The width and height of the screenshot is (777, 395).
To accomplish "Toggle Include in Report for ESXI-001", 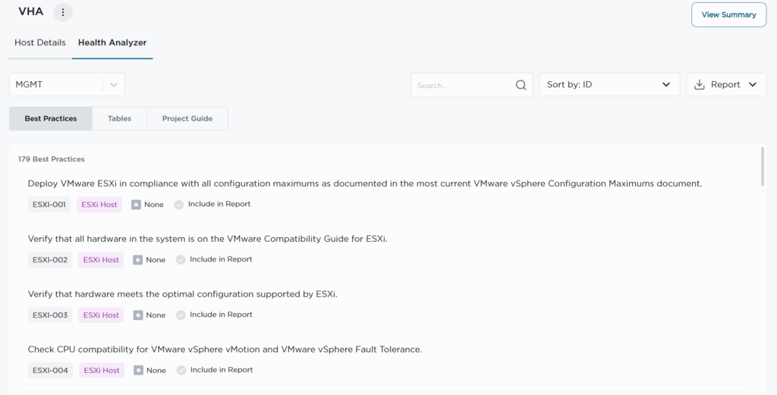I will 179,205.
